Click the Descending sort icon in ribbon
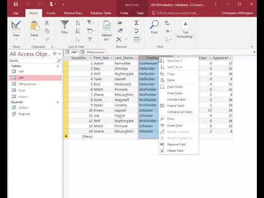Screen dimensions: 264x198 click(x=78, y=31)
